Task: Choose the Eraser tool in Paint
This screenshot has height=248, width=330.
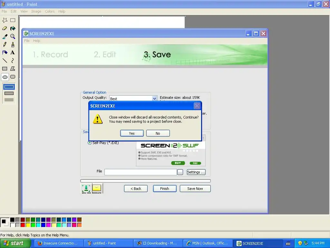Action: [5, 28]
